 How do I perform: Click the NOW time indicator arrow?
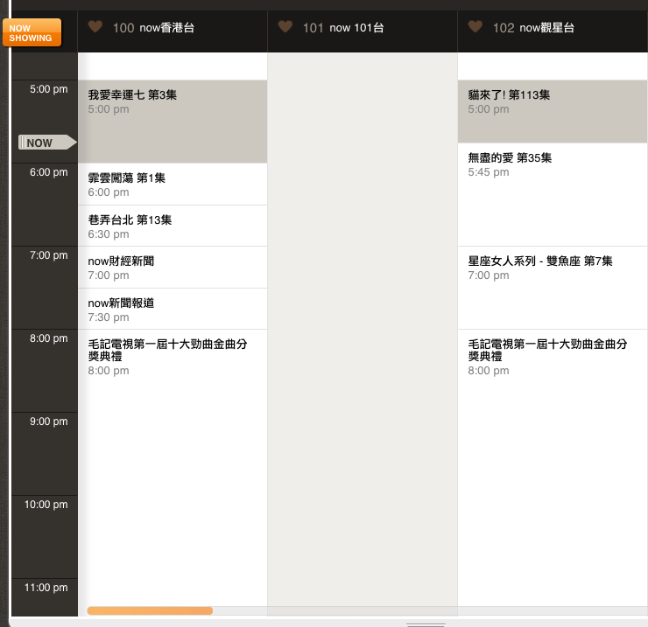coord(47,143)
